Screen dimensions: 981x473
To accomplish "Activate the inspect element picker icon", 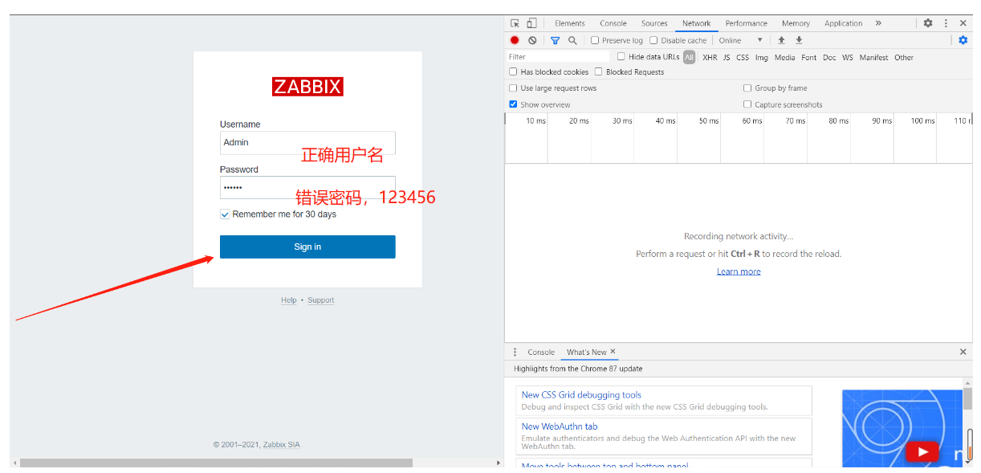I will pyautogui.click(x=515, y=23).
